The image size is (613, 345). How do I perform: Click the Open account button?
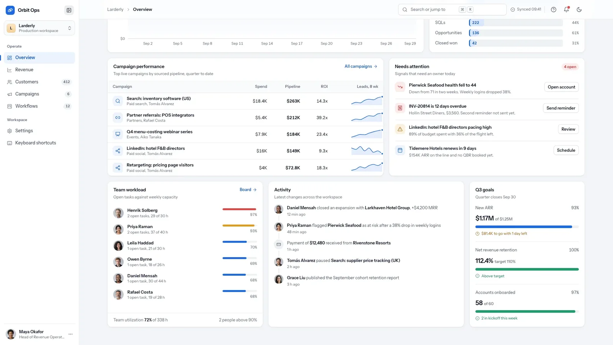pyautogui.click(x=561, y=87)
